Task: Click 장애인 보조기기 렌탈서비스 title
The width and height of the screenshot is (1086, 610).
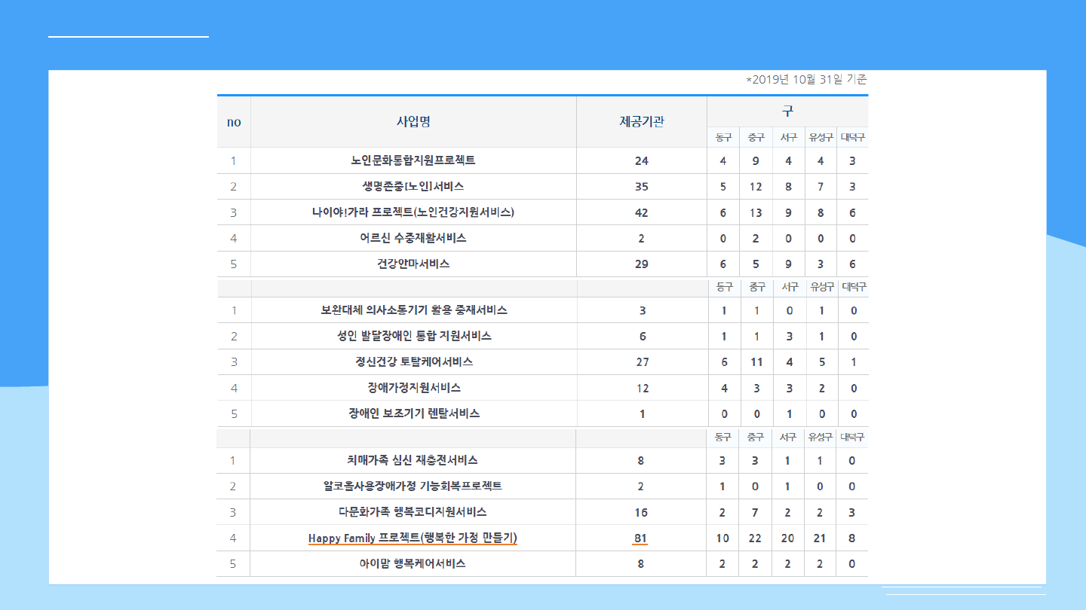Action: [413, 413]
